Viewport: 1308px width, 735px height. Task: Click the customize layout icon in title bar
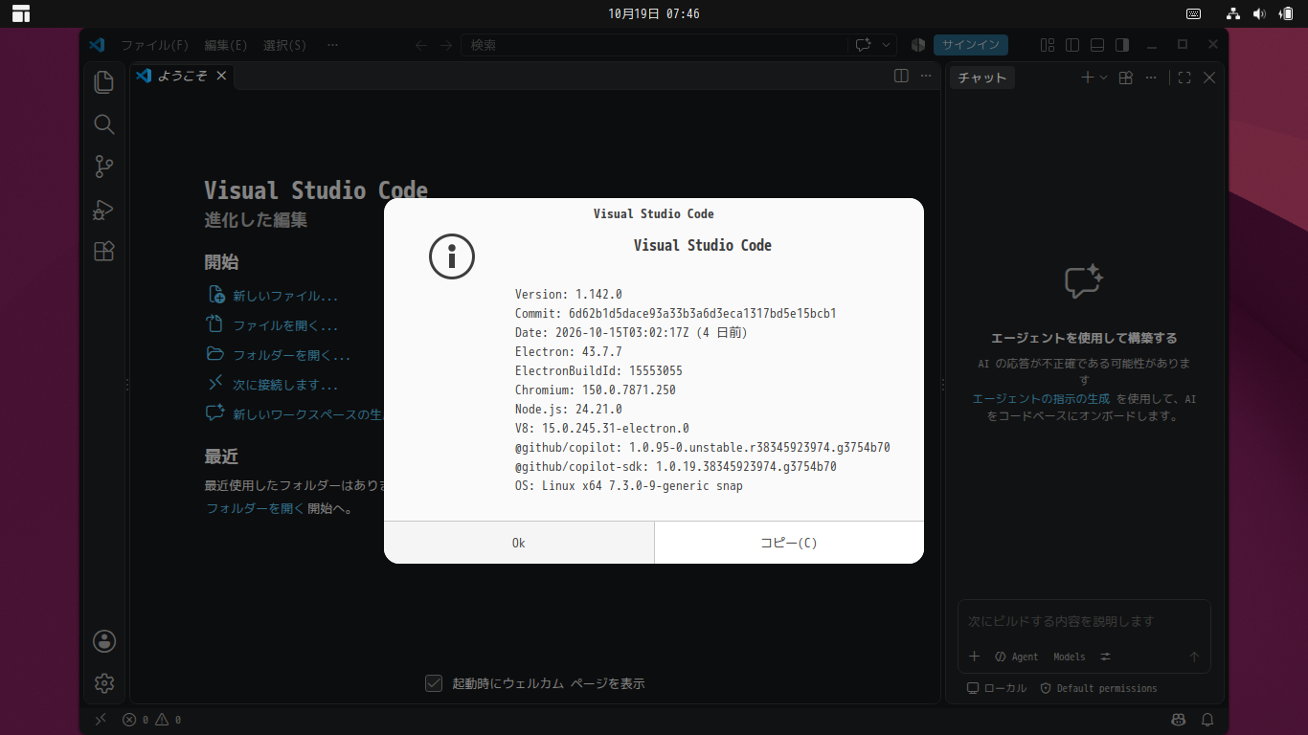click(1048, 45)
